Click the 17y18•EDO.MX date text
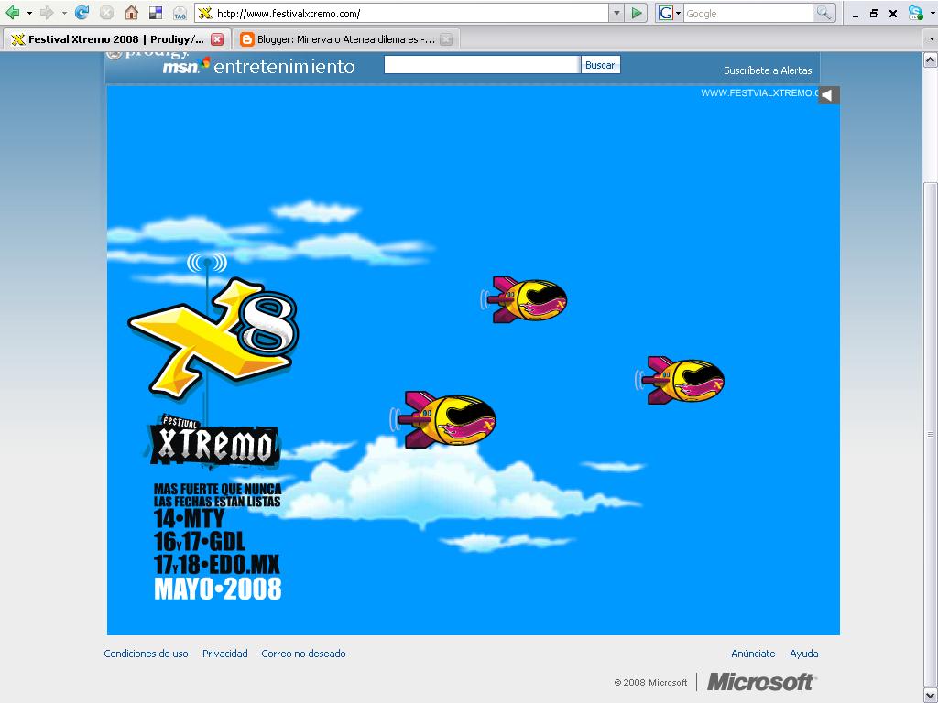The width and height of the screenshot is (938, 703). 216,565
